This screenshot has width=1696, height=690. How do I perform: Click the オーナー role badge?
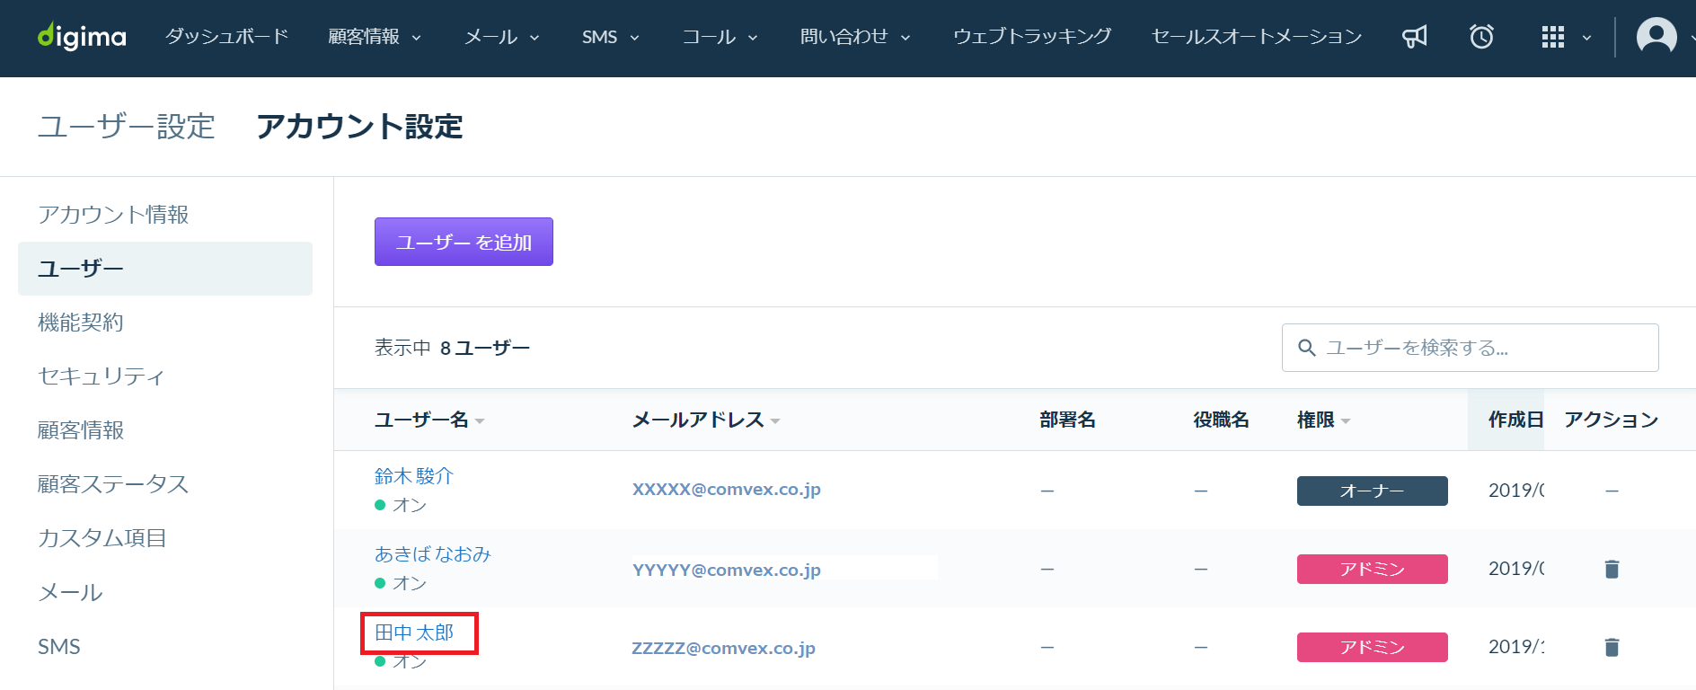[x=1373, y=491]
